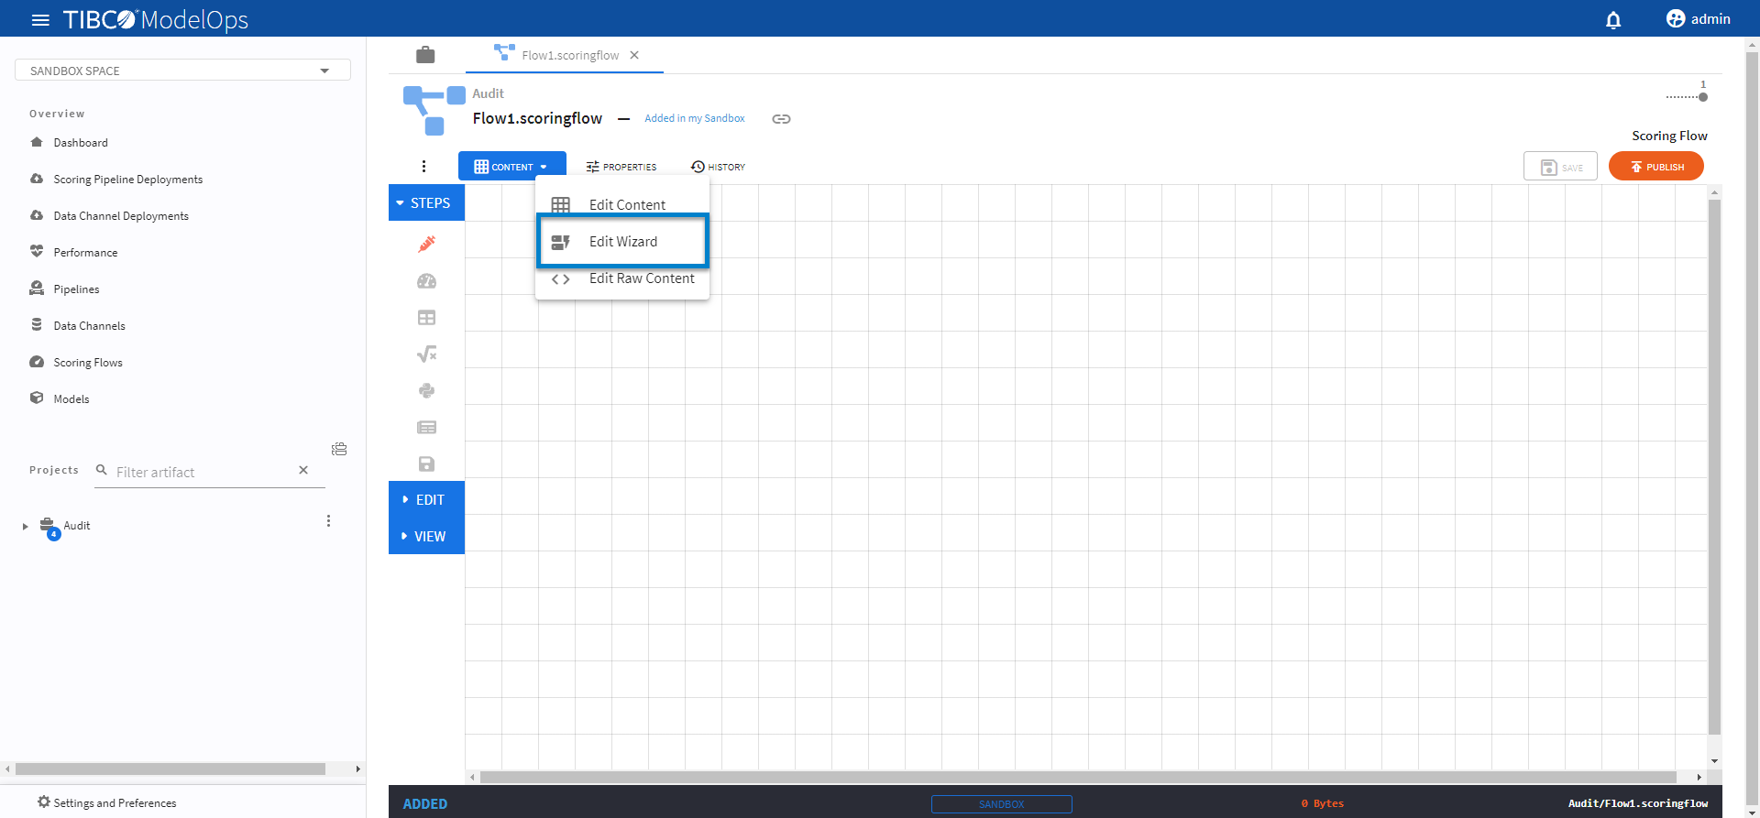Click the ADDED status label

coord(425,803)
